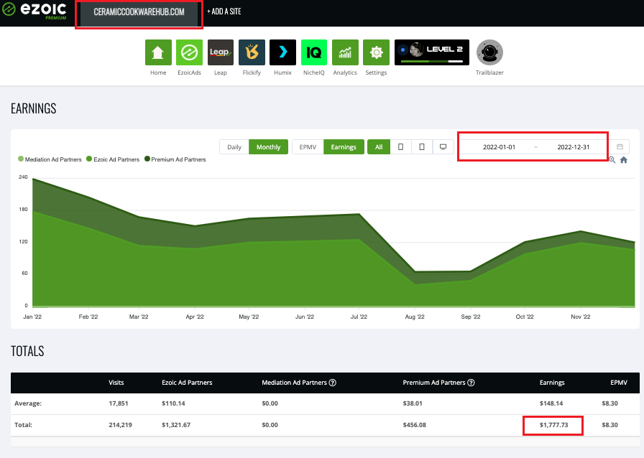Reset chart view with the home icon
The width and height of the screenshot is (644, 458).
click(x=623, y=160)
